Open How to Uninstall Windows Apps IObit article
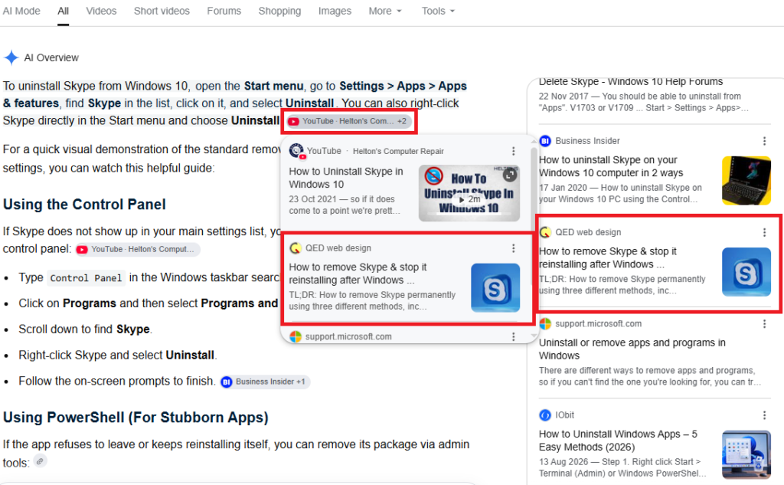This screenshot has width=784, height=485. pyautogui.click(x=618, y=441)
